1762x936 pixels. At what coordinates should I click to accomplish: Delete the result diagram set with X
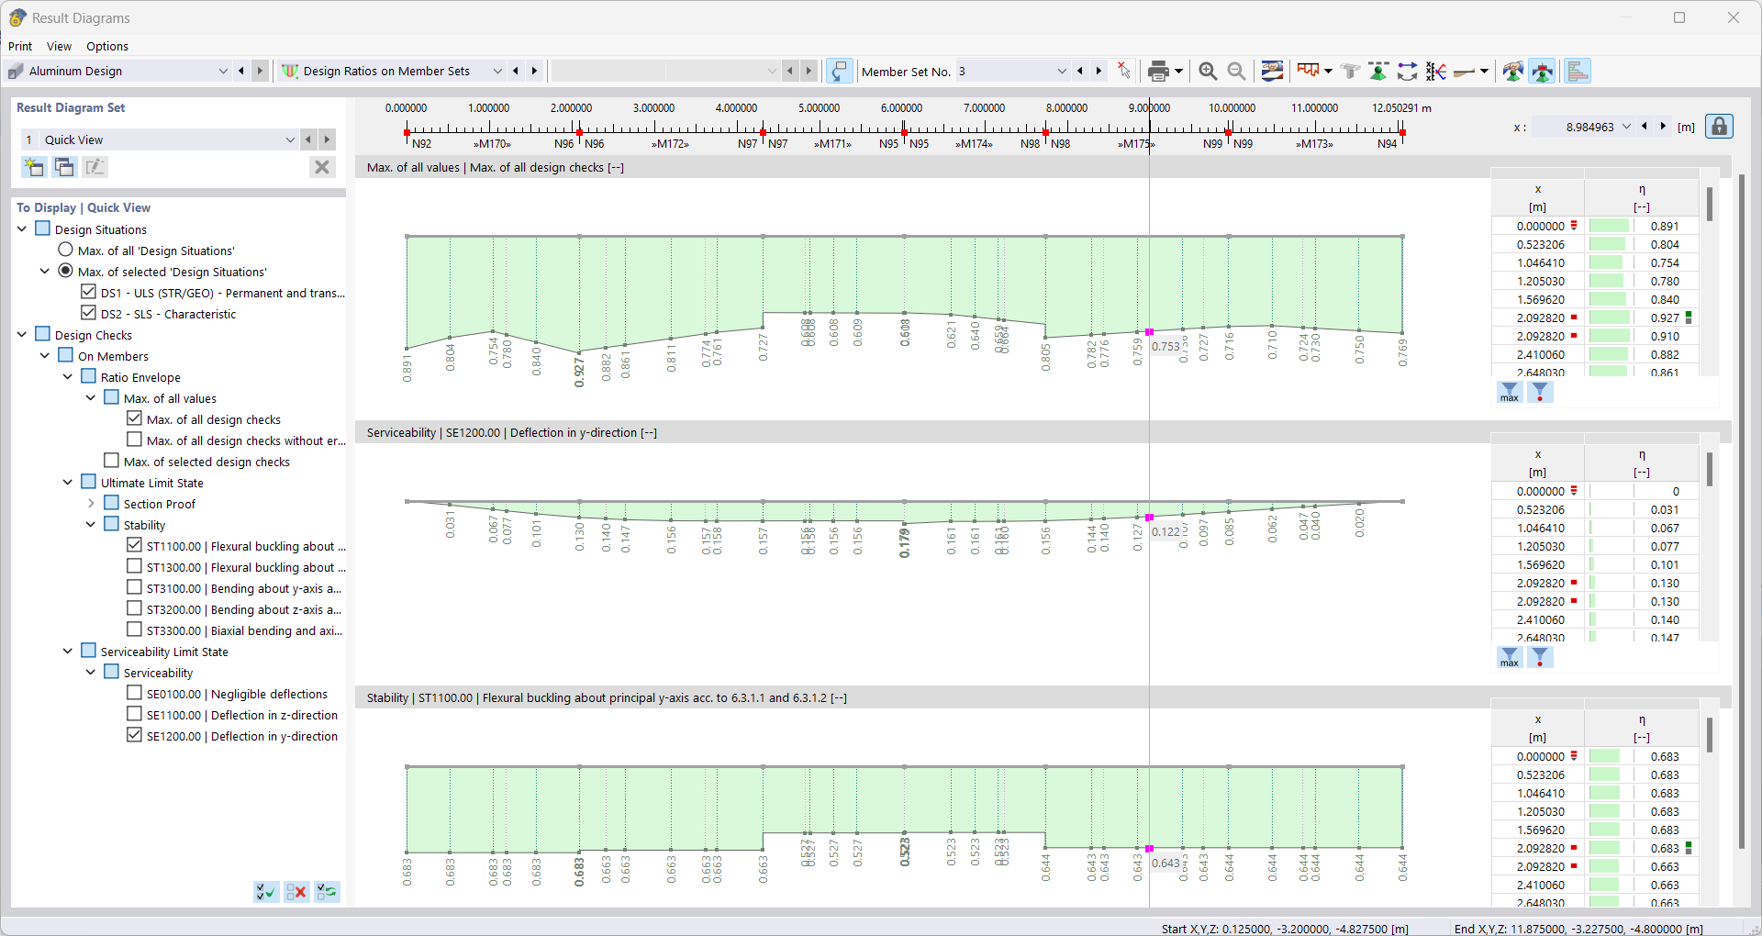pos(322,167)
